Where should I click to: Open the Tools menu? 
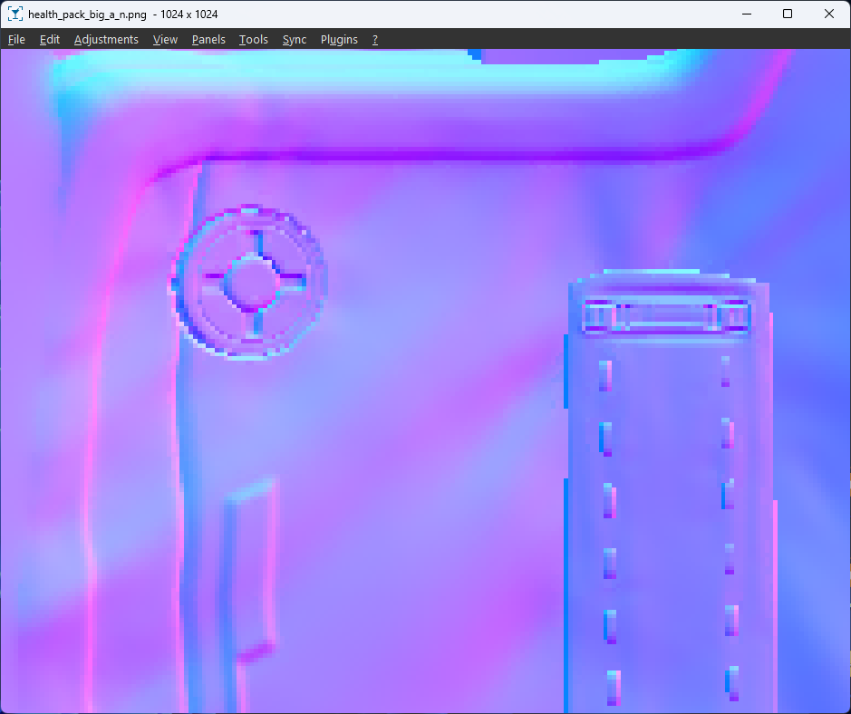tap(254, 40)
